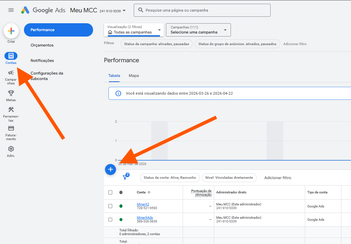Switch to the Tabela tab
Image resolution: width=351 pixels, height=244 pixels.
[114, 76]
